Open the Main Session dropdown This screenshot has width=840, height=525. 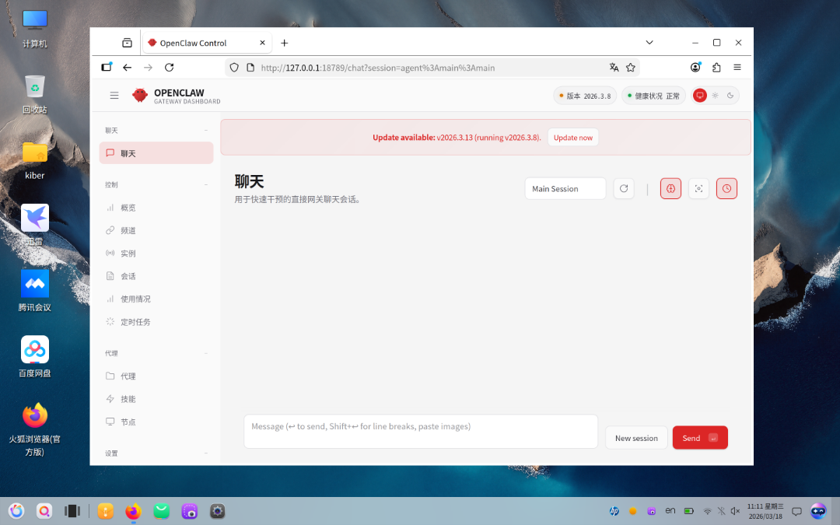[565, 188]
